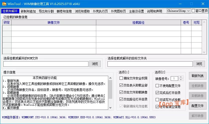This screenshot has height=124, width=209.
Task: Open the 外壳执行页 tab
Action: point(100,11)
